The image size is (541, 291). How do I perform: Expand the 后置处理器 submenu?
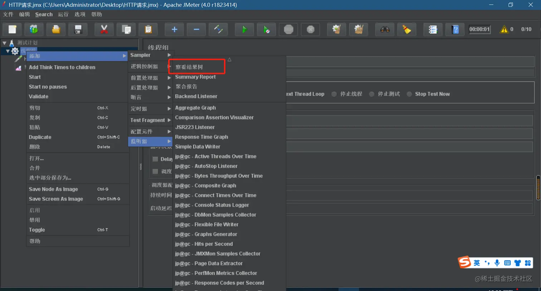(x=150, y=87)
